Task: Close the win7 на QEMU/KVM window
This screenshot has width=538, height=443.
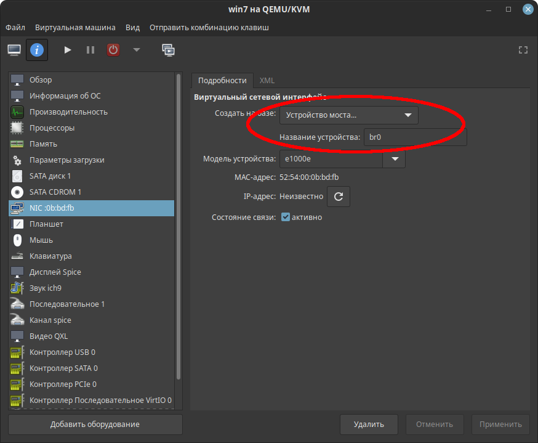Action: [x=528, y=9]
